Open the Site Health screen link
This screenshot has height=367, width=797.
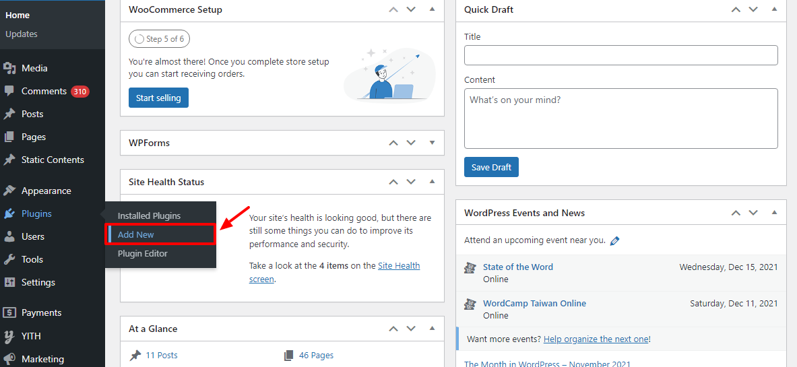coord(399,266)
